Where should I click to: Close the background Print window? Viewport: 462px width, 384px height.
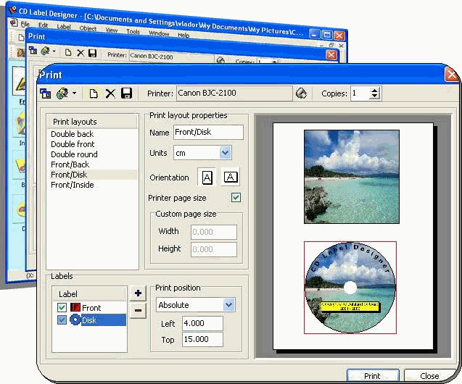pyautogui.click(x=331, y=55)
